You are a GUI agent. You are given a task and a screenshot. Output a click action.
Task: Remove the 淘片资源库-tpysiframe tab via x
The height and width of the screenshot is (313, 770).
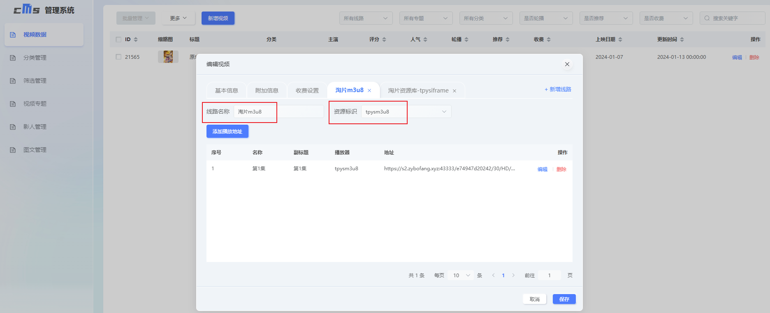455,91
